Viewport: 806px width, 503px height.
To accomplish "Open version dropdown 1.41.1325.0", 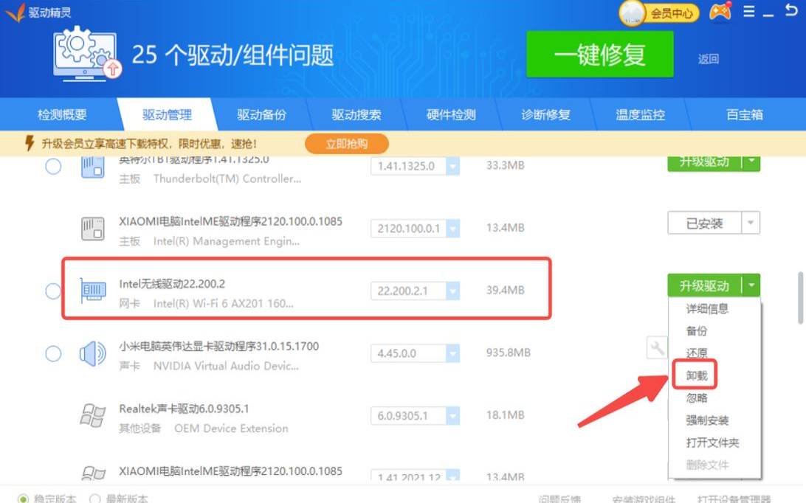I will [x=453, y=167].
